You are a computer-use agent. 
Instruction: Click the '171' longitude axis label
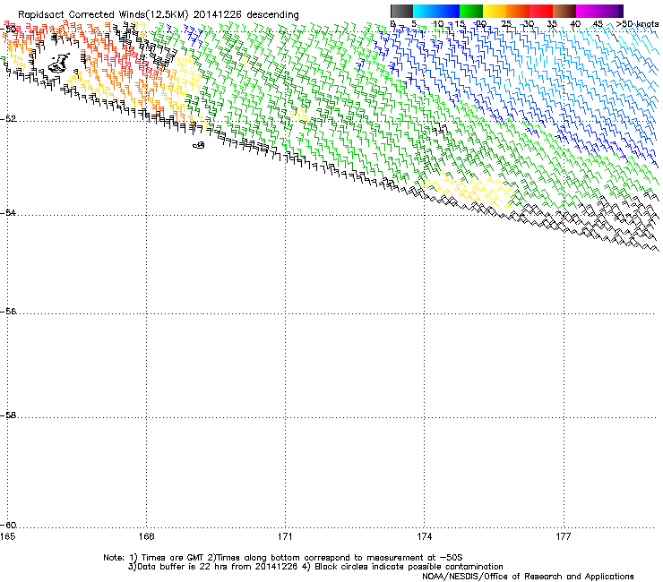(285, 536)
